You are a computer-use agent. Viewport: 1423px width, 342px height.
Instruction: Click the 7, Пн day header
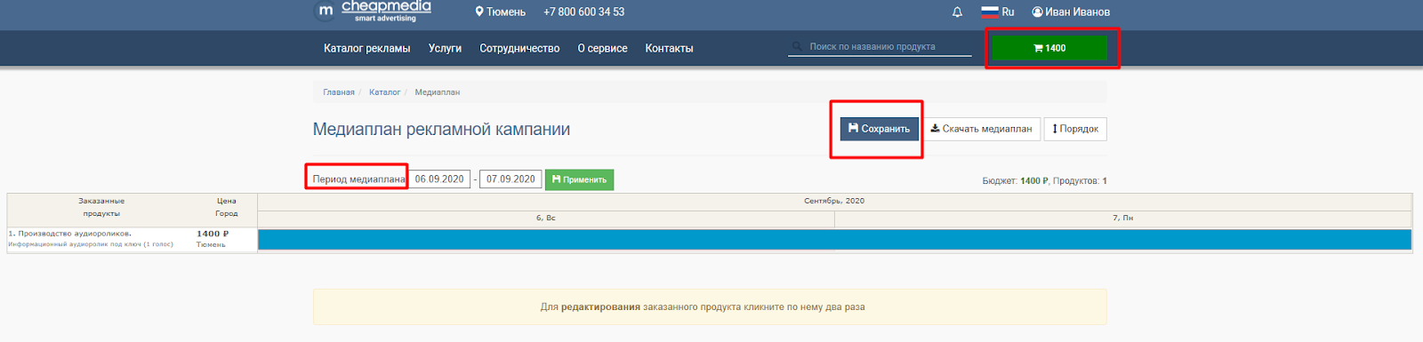(x=1123, y=219)
